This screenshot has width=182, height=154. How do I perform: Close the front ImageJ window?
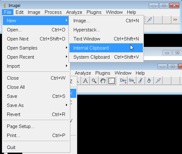174,6
